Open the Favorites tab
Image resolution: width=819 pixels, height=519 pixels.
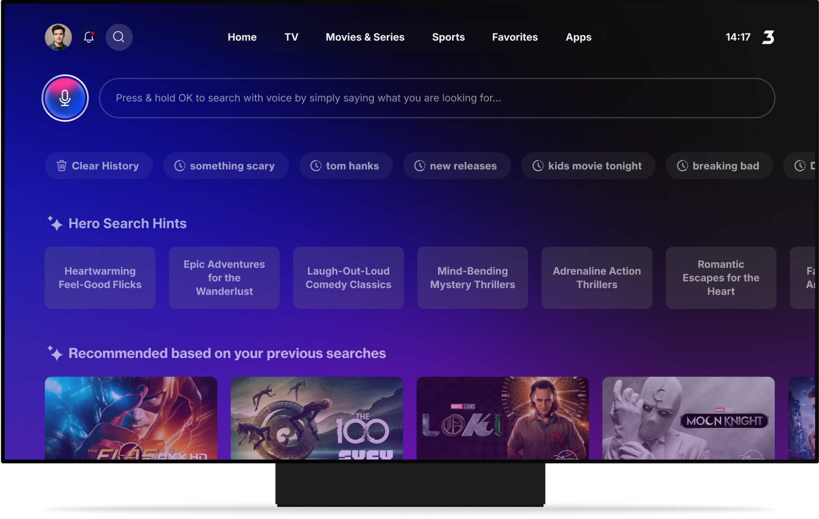tap(515, 37)
